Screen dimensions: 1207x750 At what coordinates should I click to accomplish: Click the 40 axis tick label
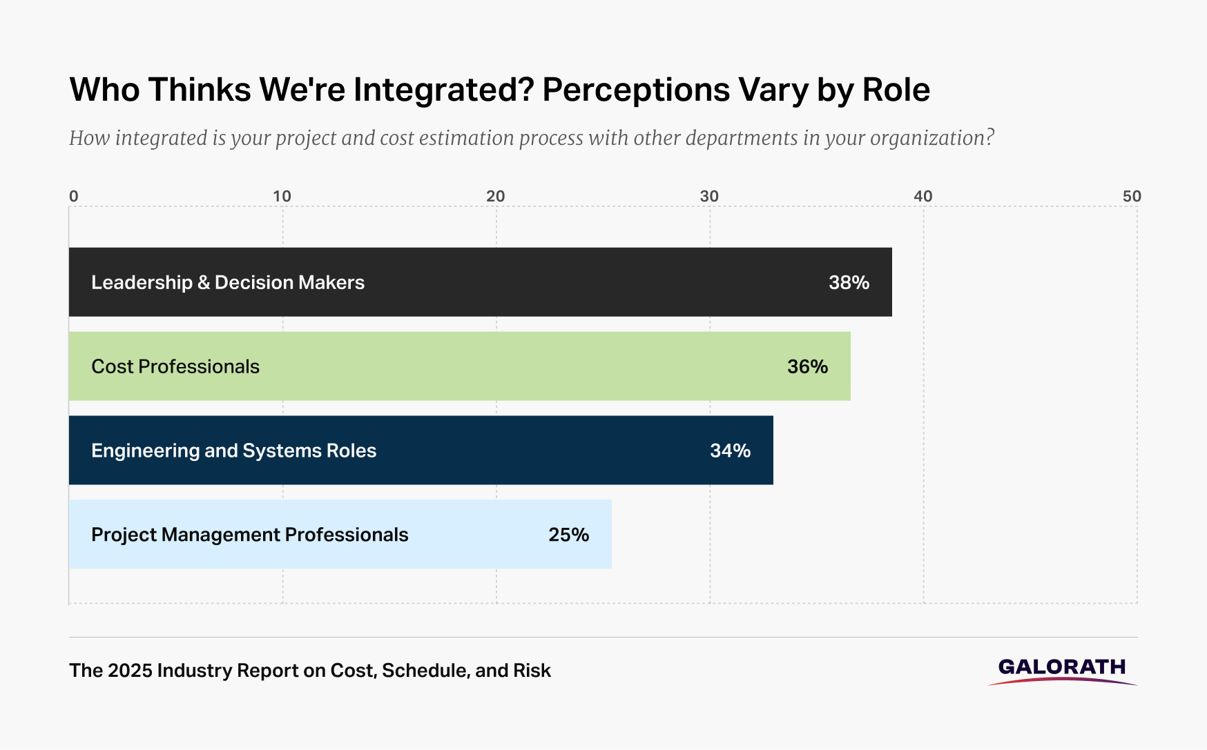click(x=923, y=196)
